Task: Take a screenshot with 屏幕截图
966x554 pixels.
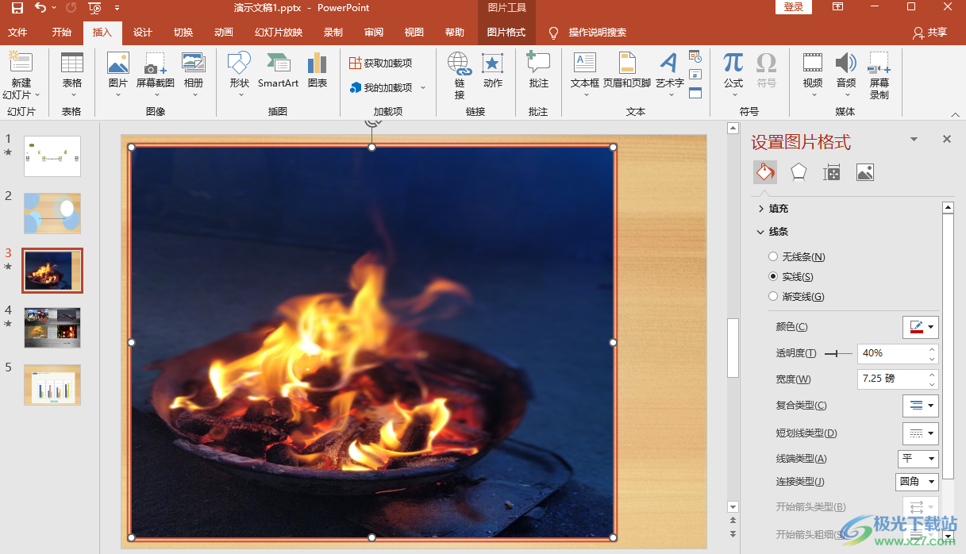Action: tap(156, 76)
